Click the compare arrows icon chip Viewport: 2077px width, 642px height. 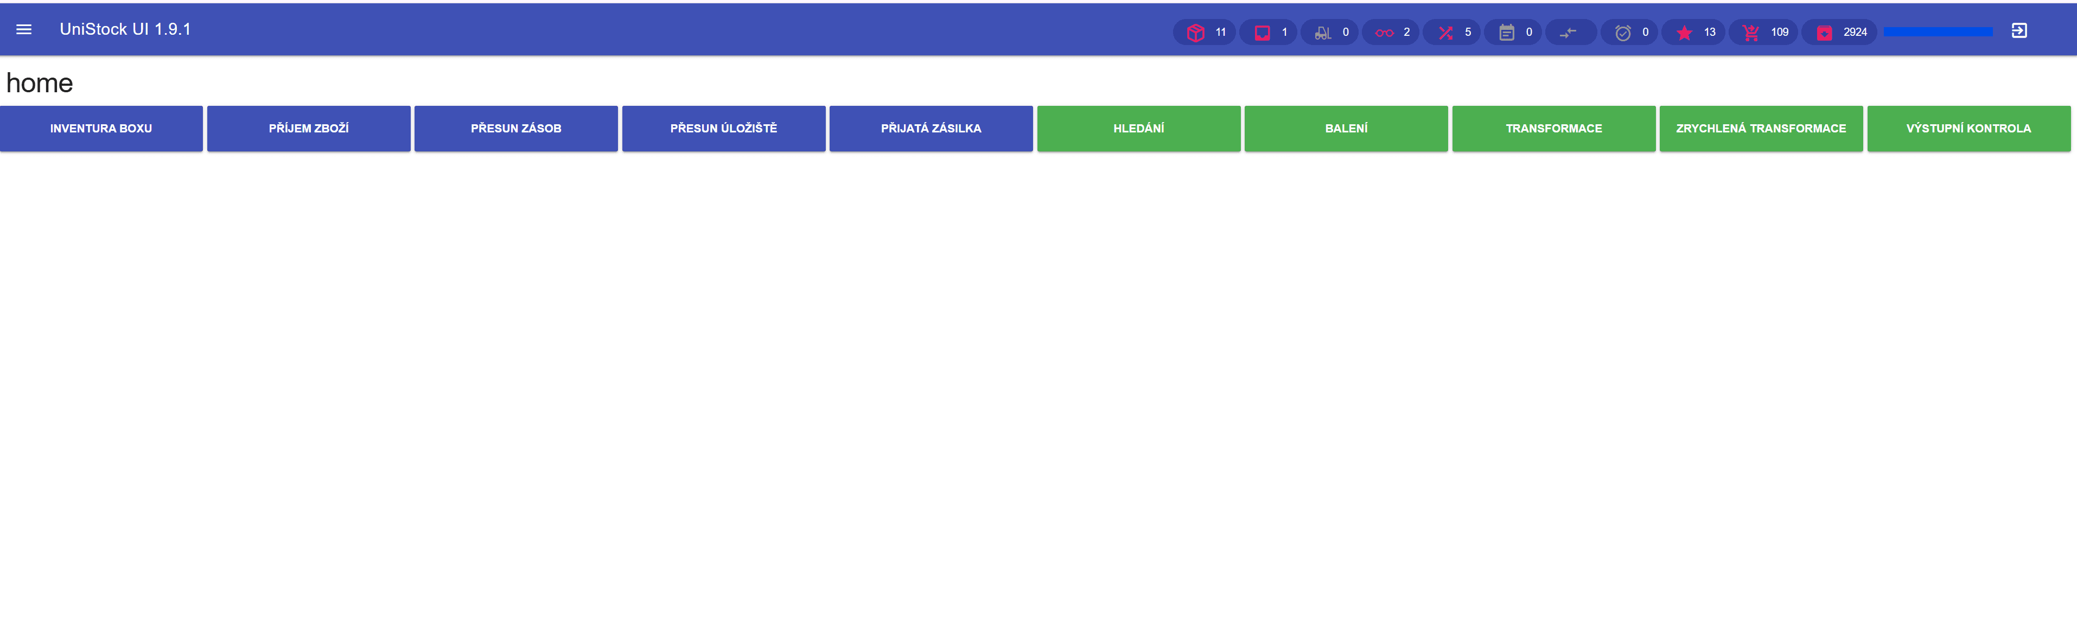(1568, 32)
